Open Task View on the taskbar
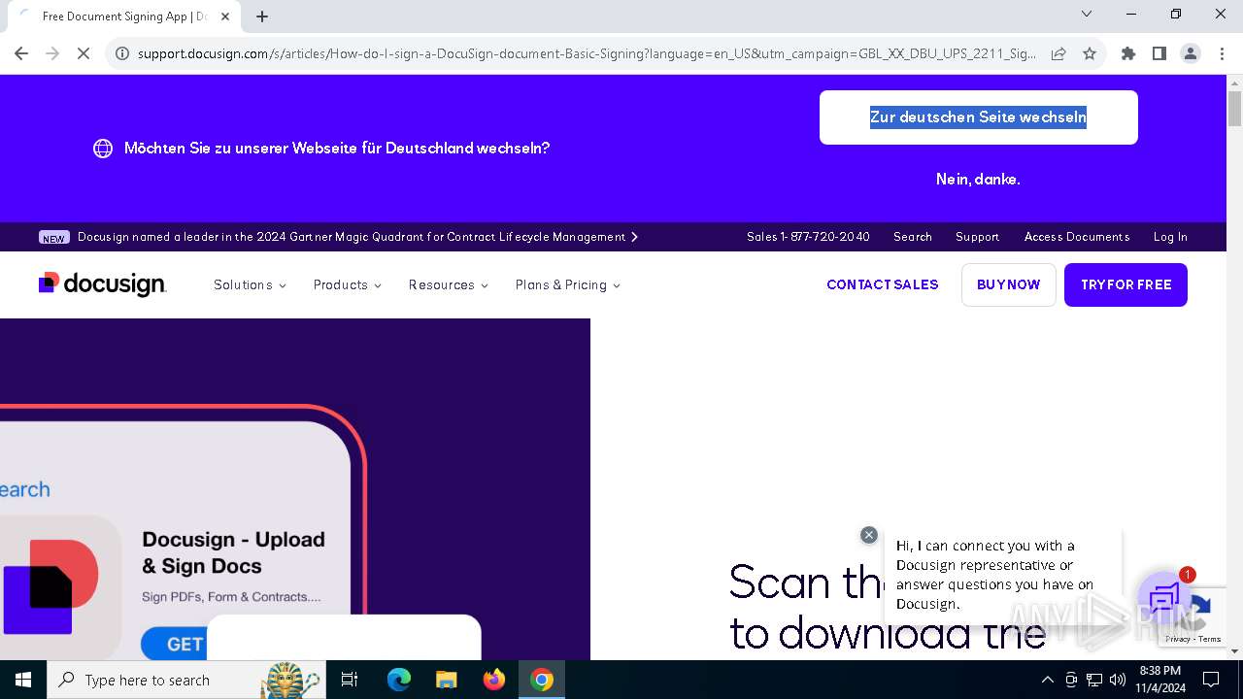This screenshot has width=1243, height=699. (350, 680)
